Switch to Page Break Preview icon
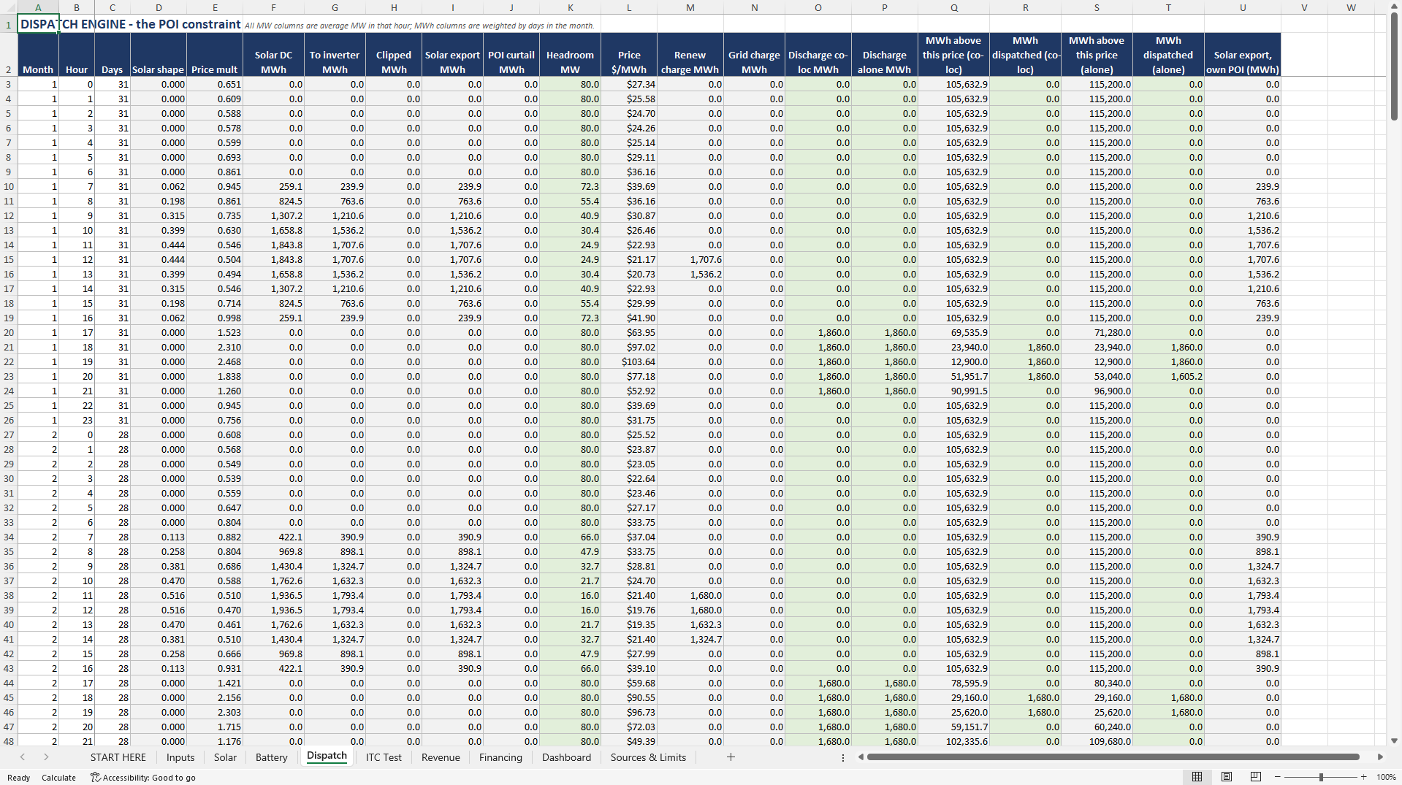 click(1256, 777)
